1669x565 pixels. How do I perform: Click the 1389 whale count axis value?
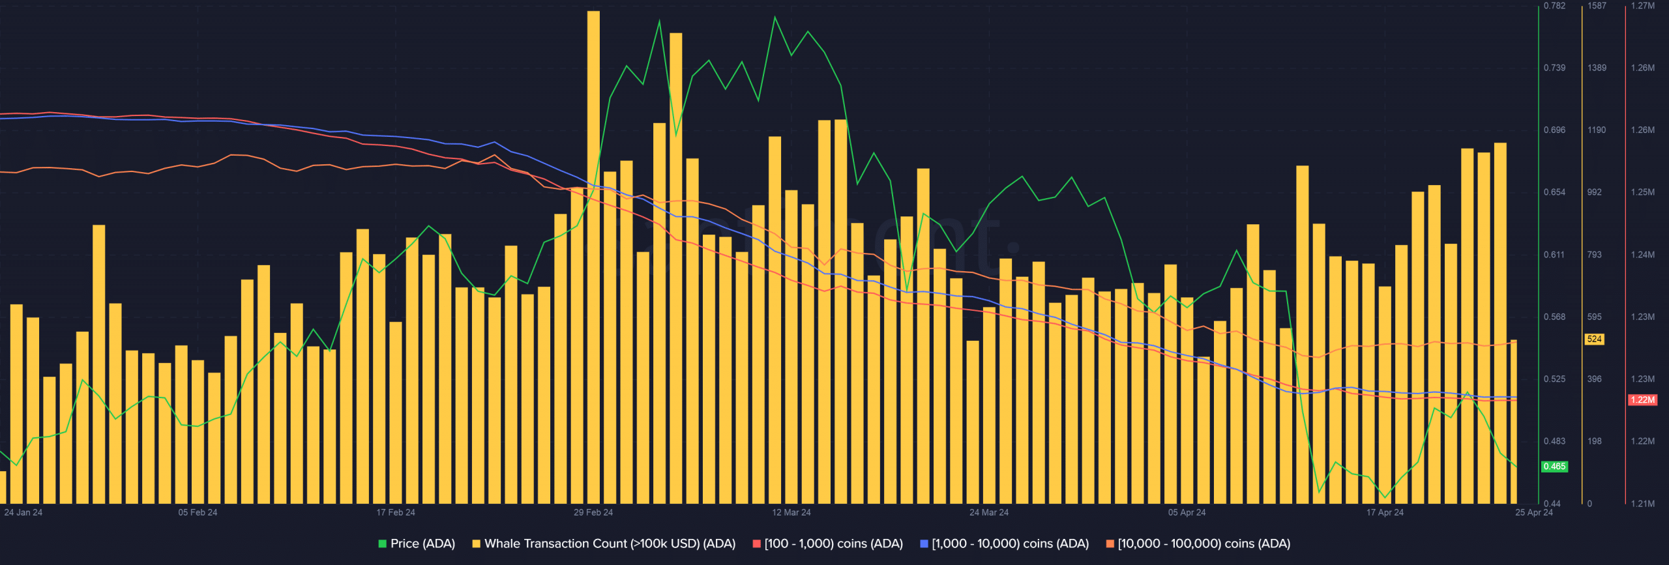click(x=1597, y=68)
